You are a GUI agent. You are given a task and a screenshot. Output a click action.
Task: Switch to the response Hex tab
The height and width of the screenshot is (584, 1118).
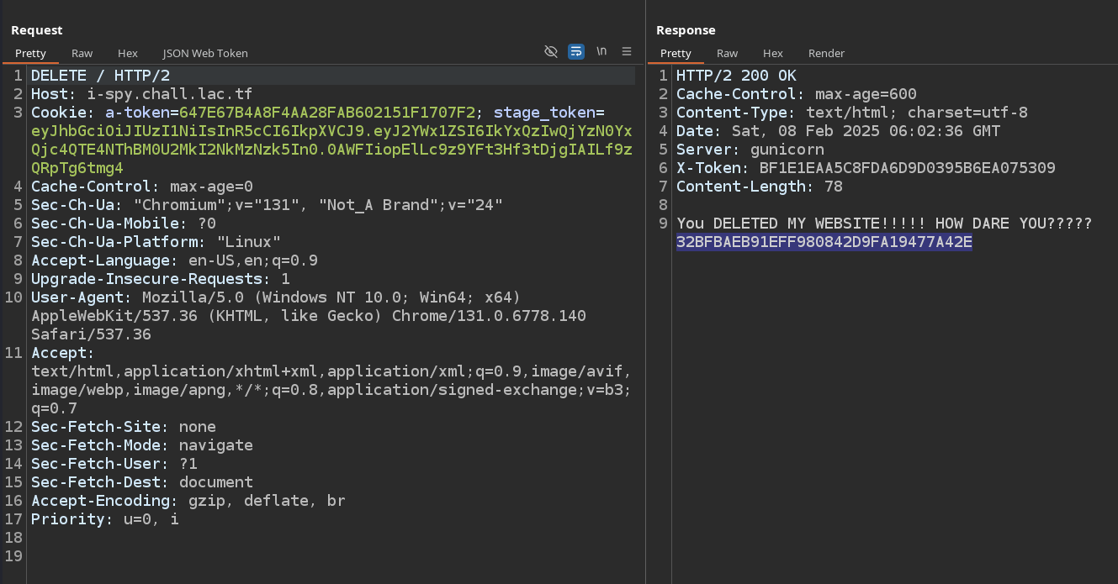click(772, 53)
